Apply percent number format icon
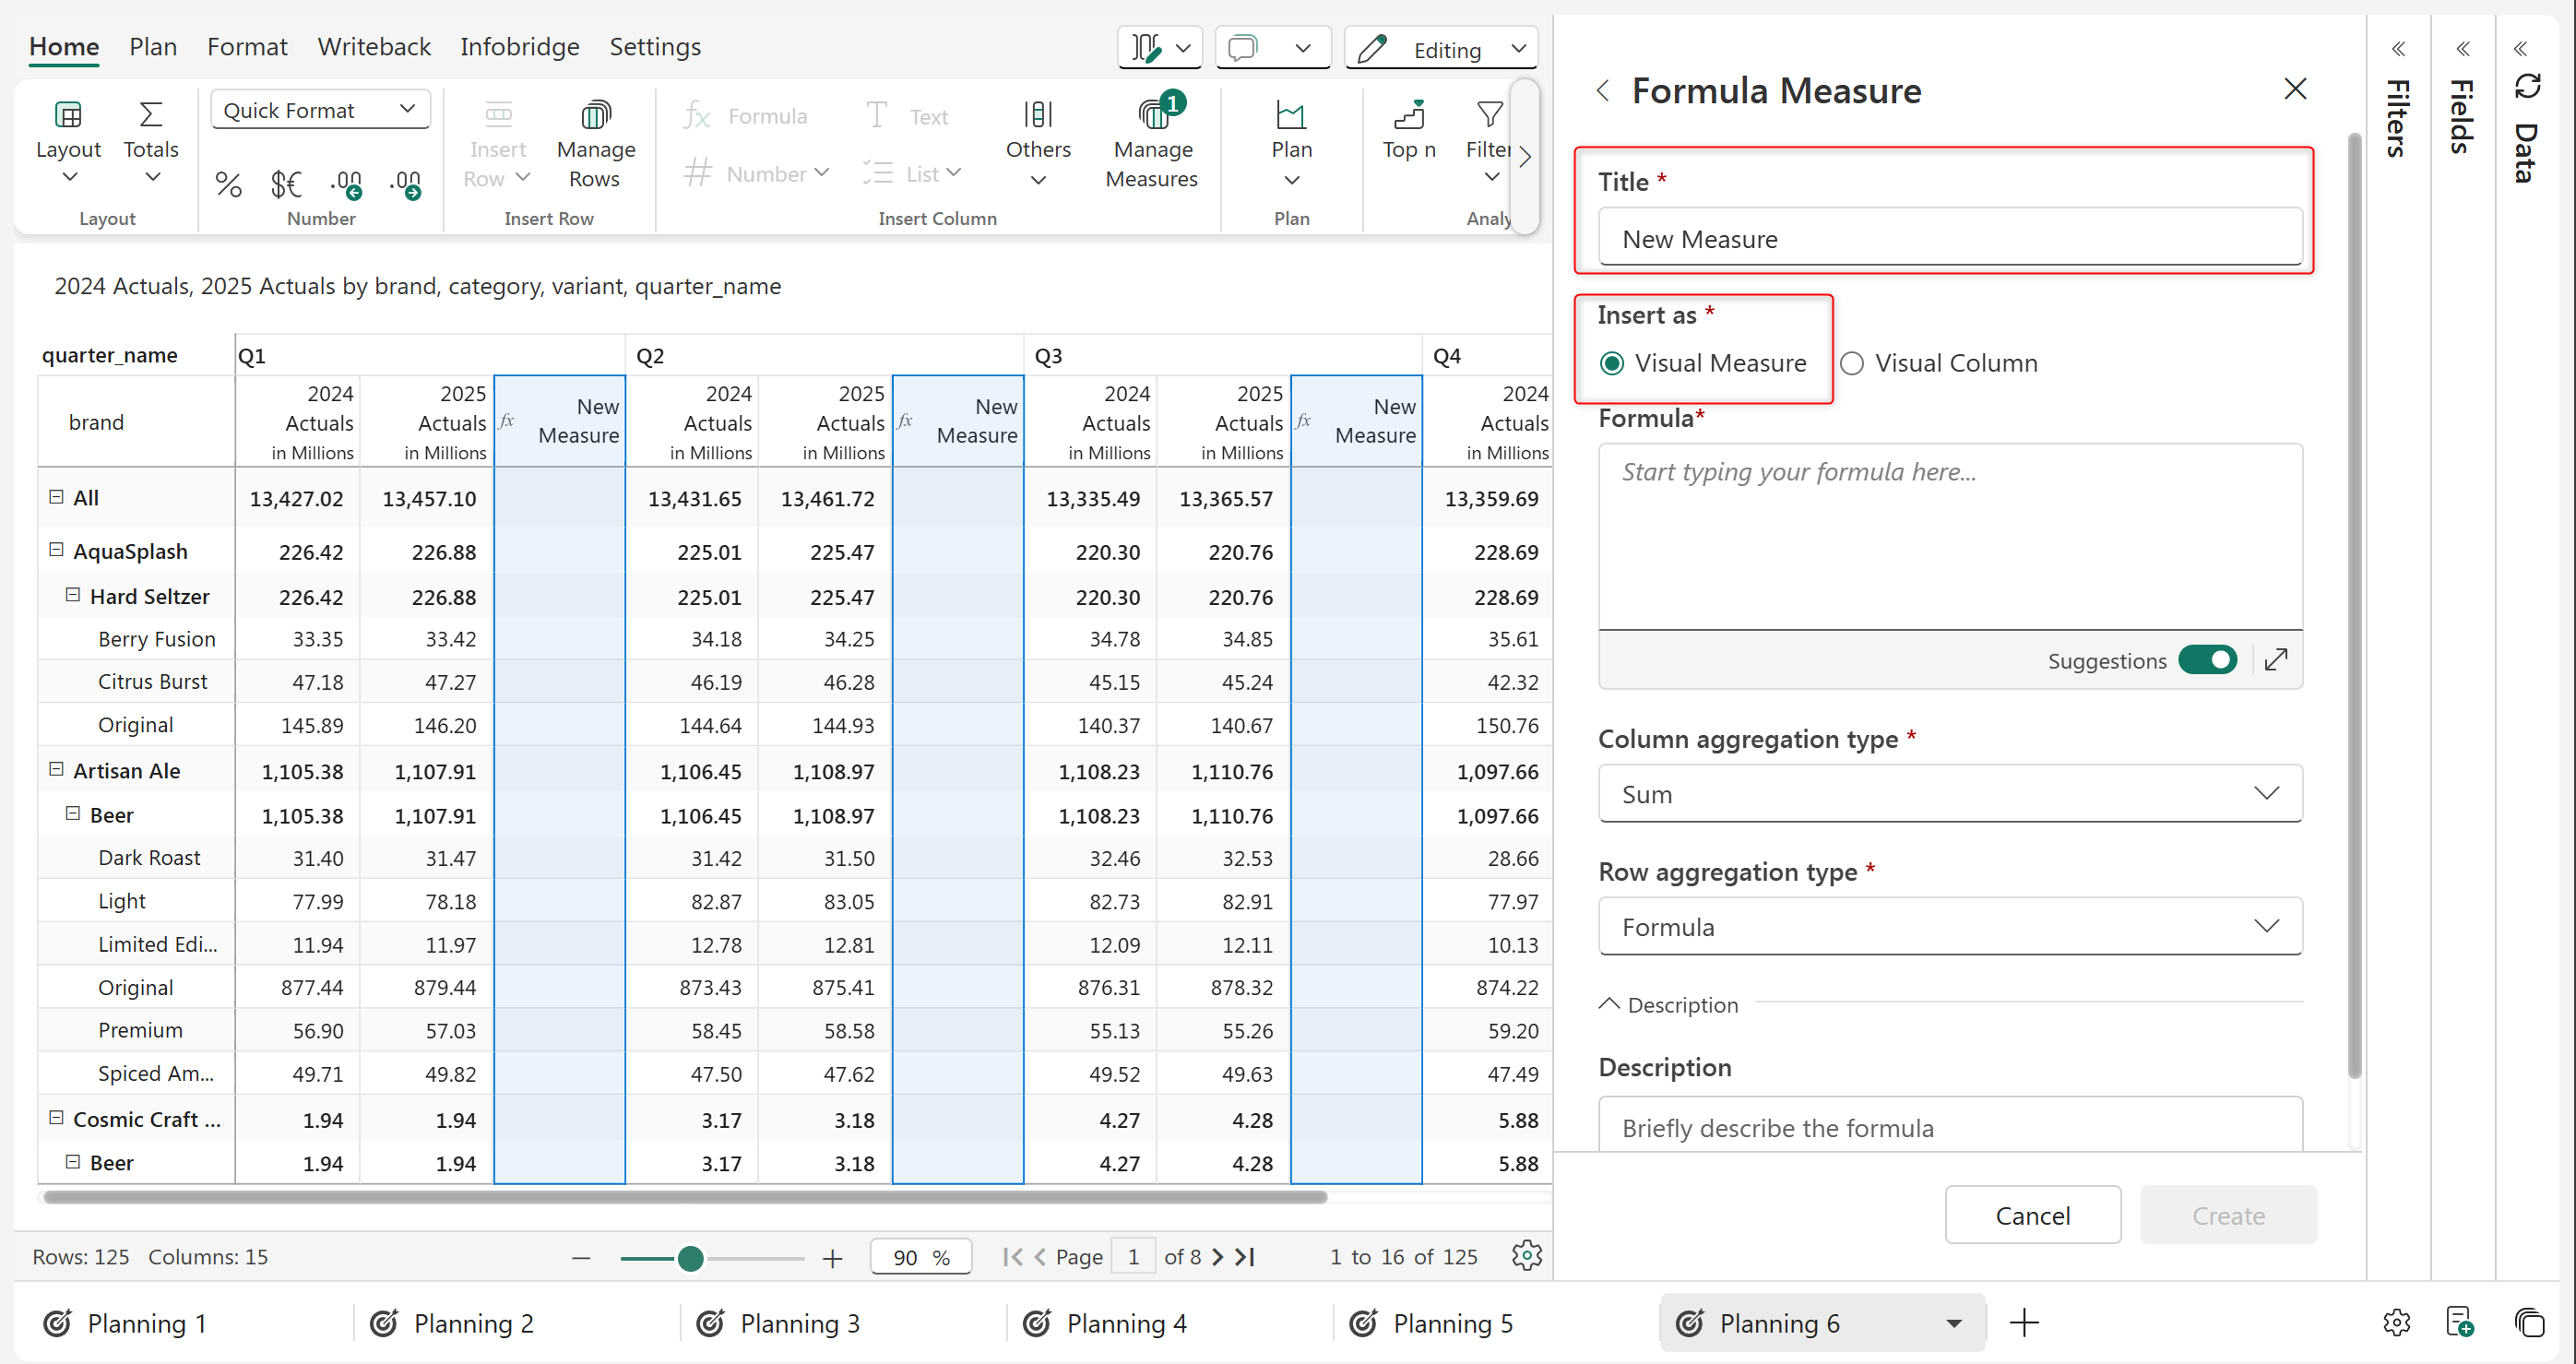Screen dimensions: 2576x1364 pyautogui.click(x=228, y=185)
